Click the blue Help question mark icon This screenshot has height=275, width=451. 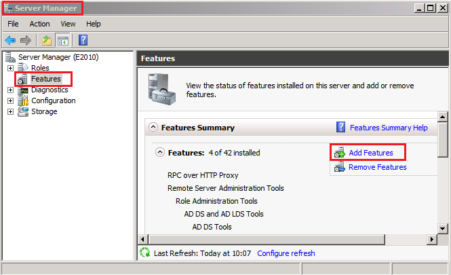click(83, 40)
